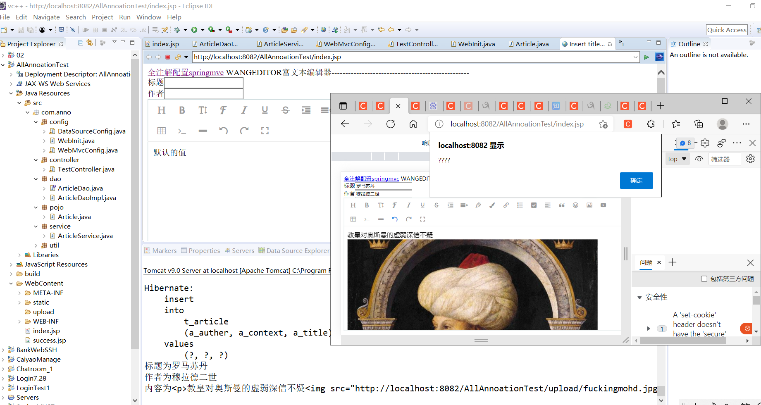The height and width of the screenshot is (405, 761).
Task: Expand the WEB-INF folder in Project Explorer
Action: tap(19, 321)
